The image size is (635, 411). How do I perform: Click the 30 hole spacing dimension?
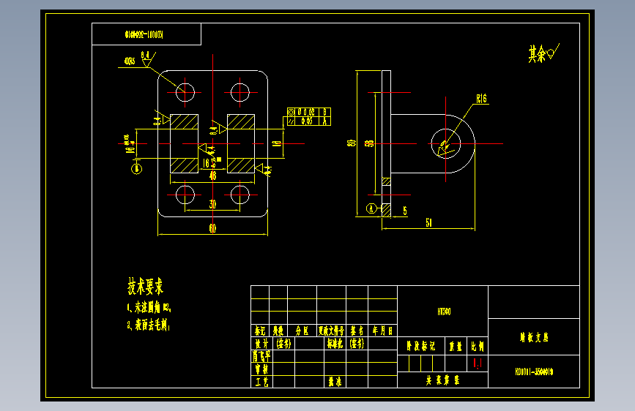(x=212, y=204)
